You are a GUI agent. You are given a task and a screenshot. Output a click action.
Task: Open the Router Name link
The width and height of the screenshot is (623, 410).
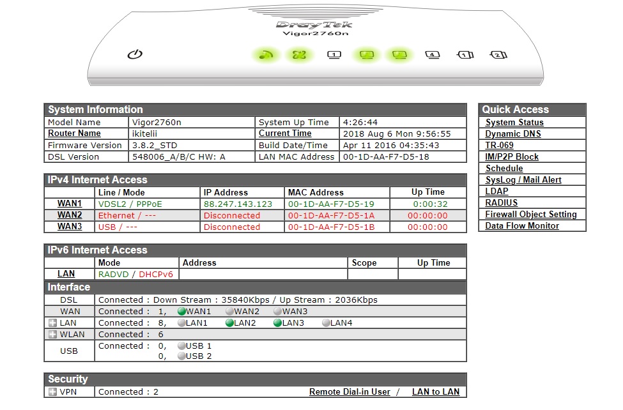pos(74,133)
